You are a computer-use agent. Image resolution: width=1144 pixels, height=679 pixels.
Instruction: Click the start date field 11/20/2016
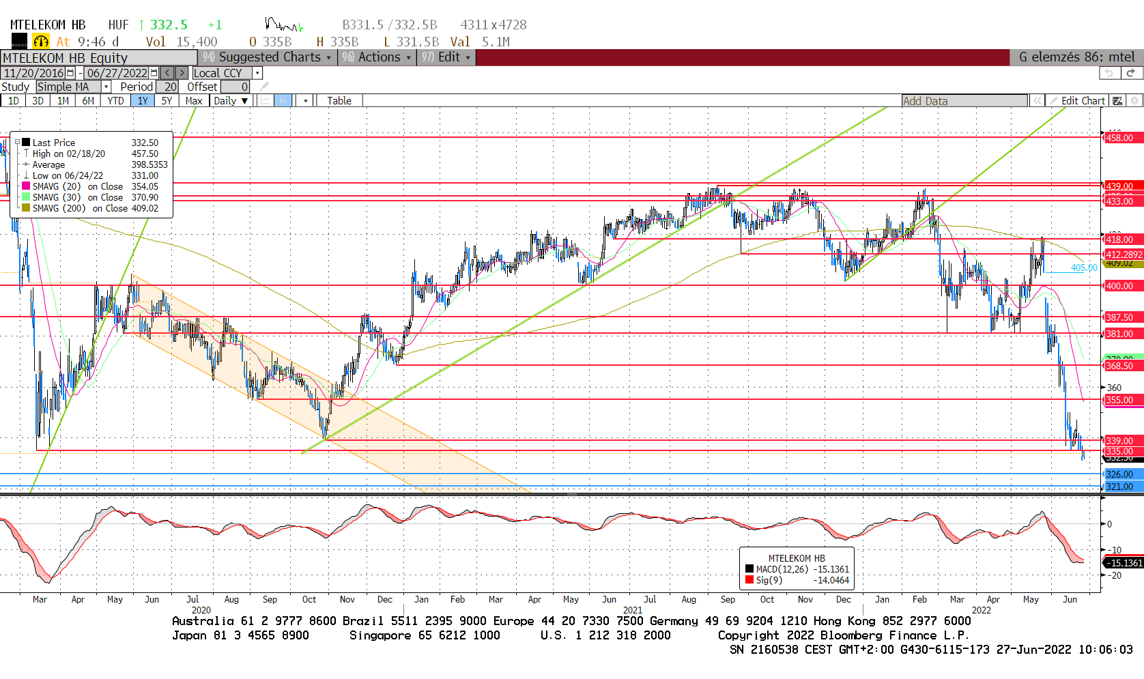tap(33, 73)
